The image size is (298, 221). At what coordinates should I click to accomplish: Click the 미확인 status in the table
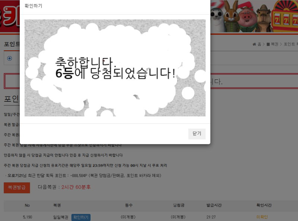click(262, 217)
